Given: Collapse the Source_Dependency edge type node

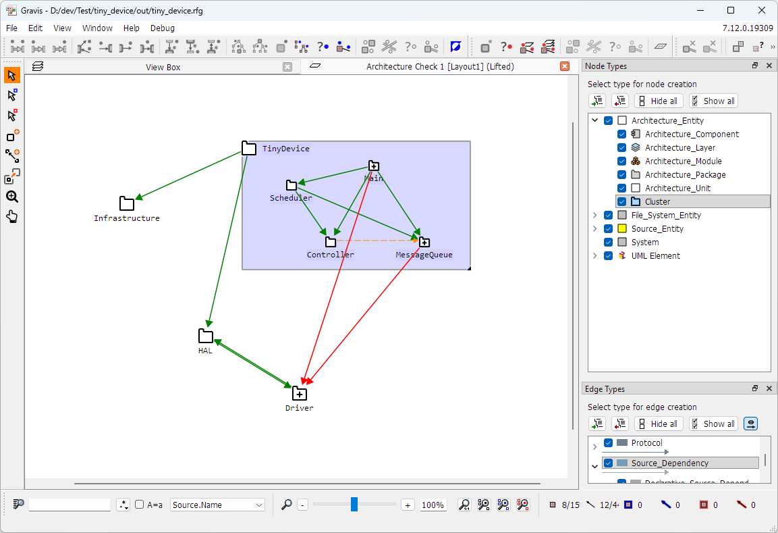Looking at the screenshot, I should point(595,466).
